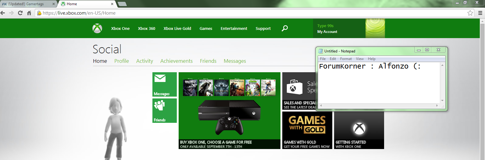Viewport: 485px width, 160px height.
Task: Open the Games with Gold tile
Action: 307,130
